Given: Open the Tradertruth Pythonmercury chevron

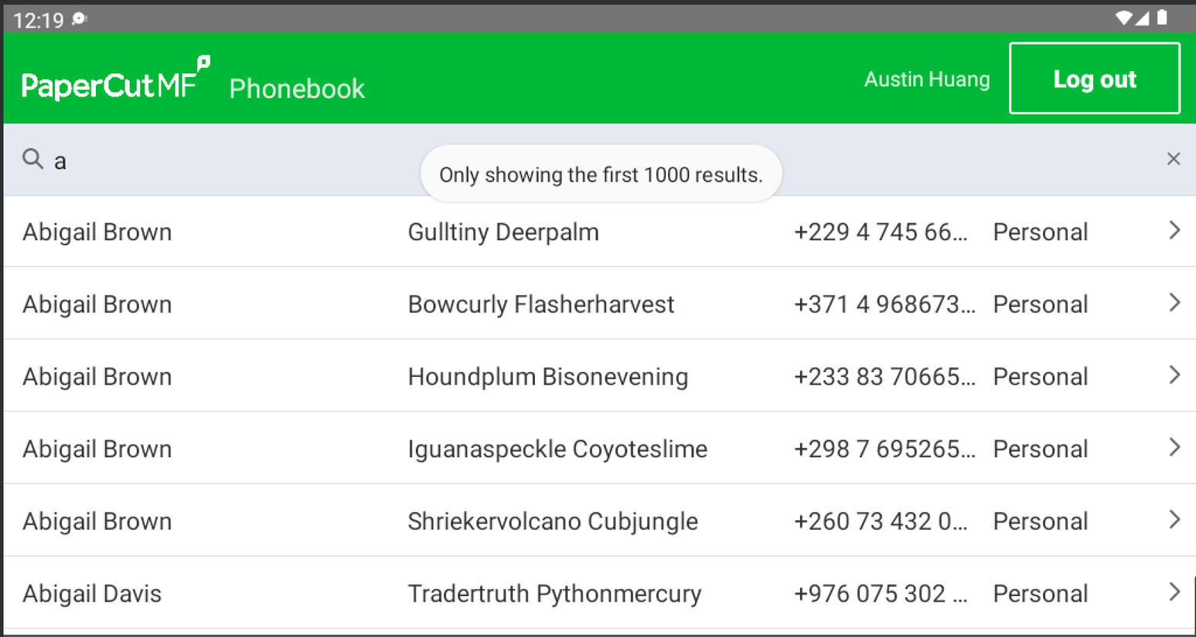Looking at the screenshot, I should [1174, 592].
